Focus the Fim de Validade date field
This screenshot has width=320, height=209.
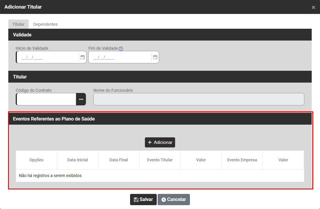[x=120, y=57]
